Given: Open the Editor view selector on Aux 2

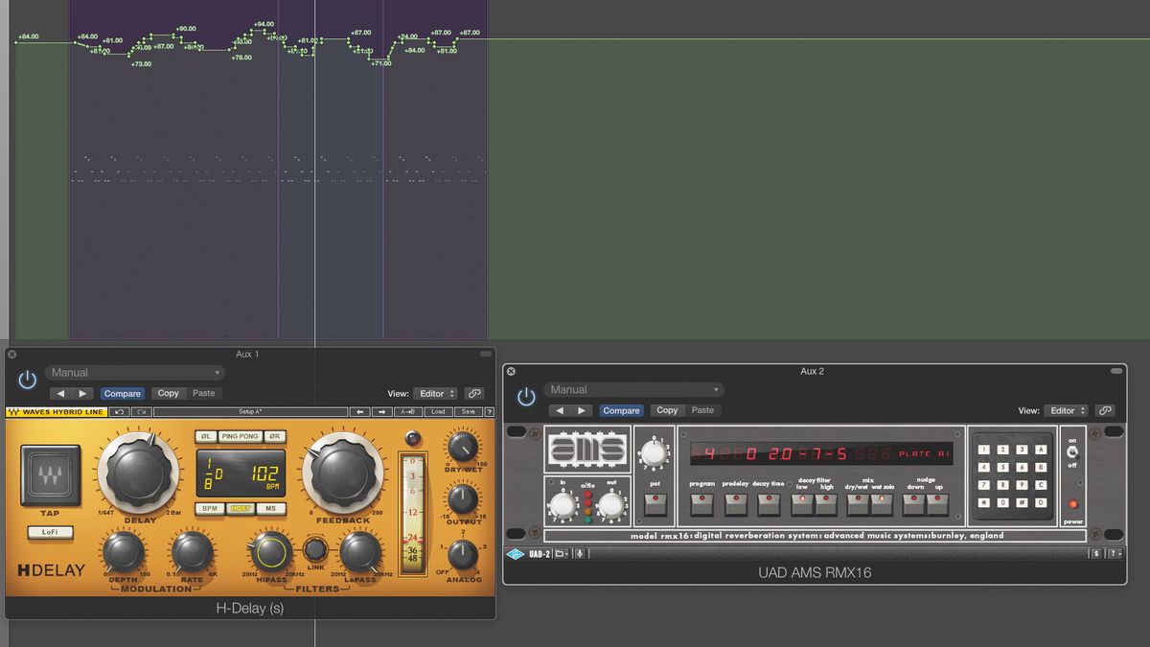Looking at the screenshot, I should [1066, 409].
